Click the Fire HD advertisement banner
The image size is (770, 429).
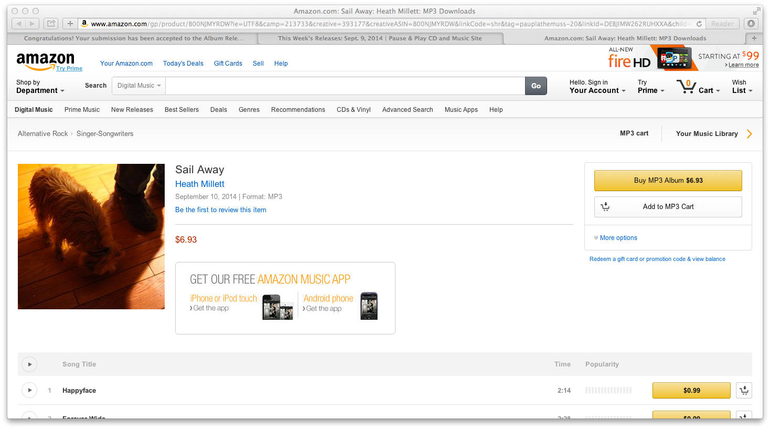click(683, 58)
